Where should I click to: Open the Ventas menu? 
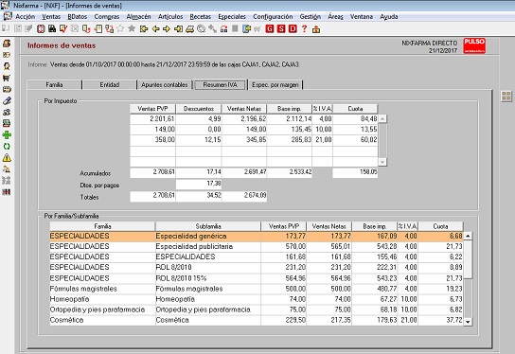tap(51, 16)
